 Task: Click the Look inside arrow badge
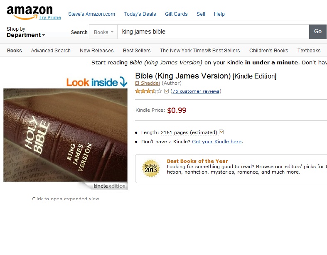click(97, 82)
